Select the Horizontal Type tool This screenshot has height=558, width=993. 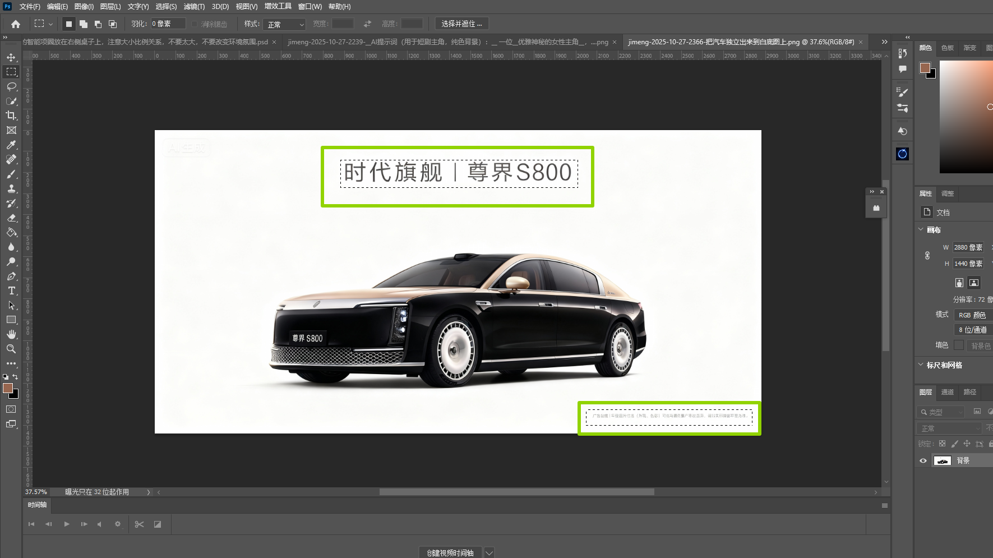11,290
